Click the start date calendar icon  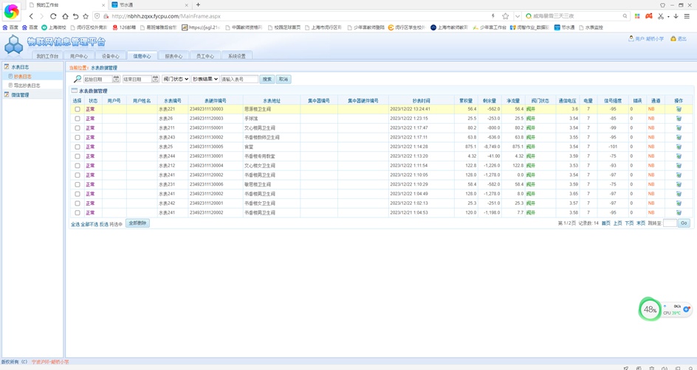point(116,79)
